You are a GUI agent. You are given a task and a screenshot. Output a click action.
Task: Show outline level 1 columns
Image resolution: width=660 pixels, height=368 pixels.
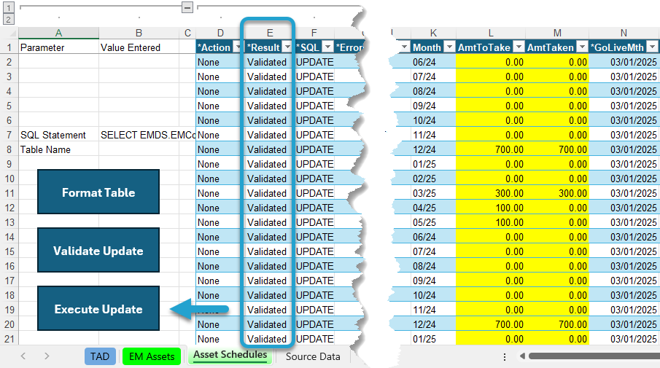(x=9, y=7)
